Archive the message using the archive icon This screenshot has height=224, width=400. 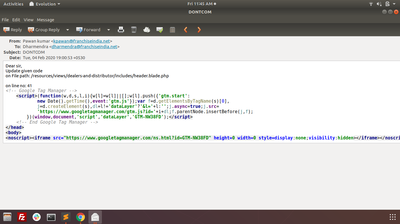coord(172,30)
